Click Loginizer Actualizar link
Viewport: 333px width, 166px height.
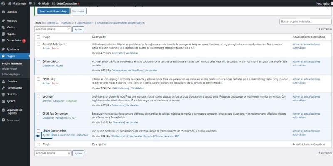pyautogui.click(x=71, y=101)
